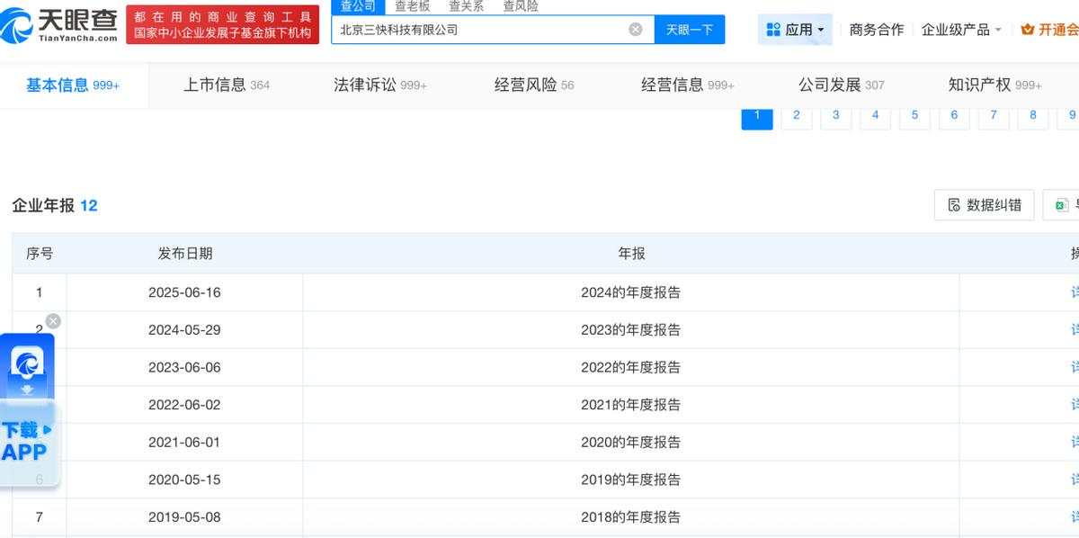1079x538 pixels.
Task: Click the Excel export icon
Action: [1062, 205]
